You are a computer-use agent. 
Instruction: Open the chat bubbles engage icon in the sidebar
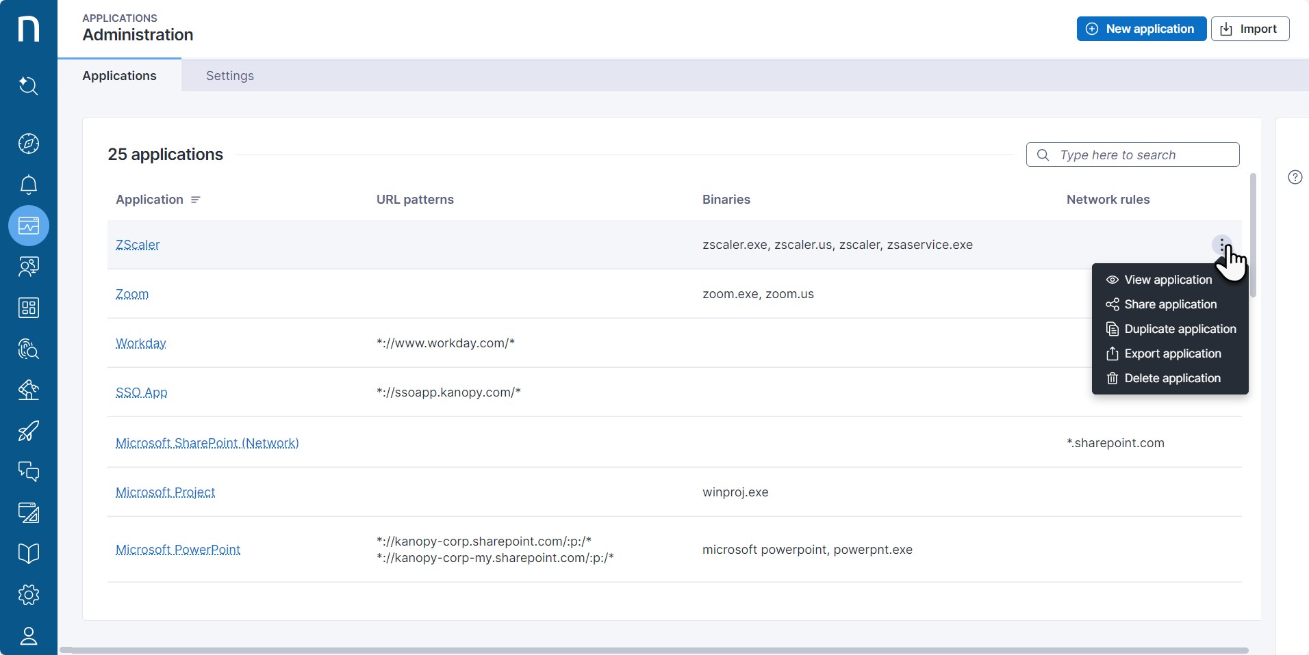click(29, 472)
